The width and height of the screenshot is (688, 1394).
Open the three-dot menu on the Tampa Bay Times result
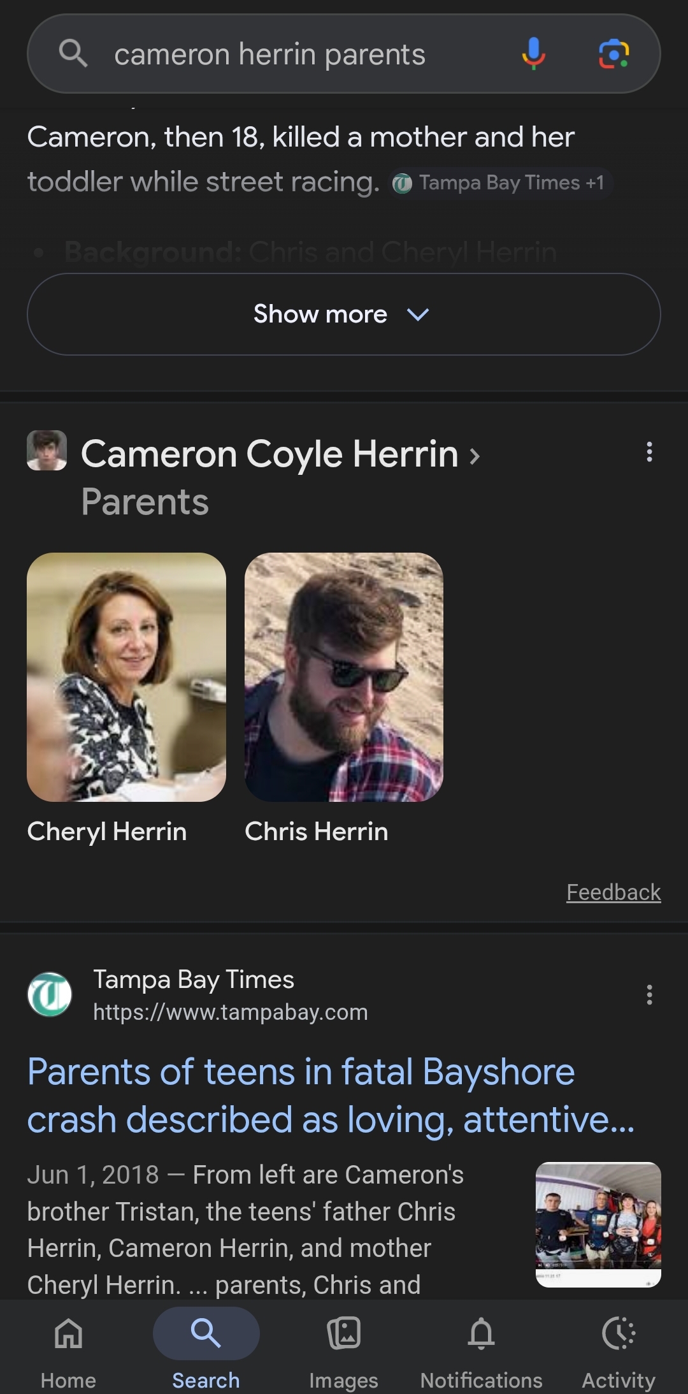[649, 994]
